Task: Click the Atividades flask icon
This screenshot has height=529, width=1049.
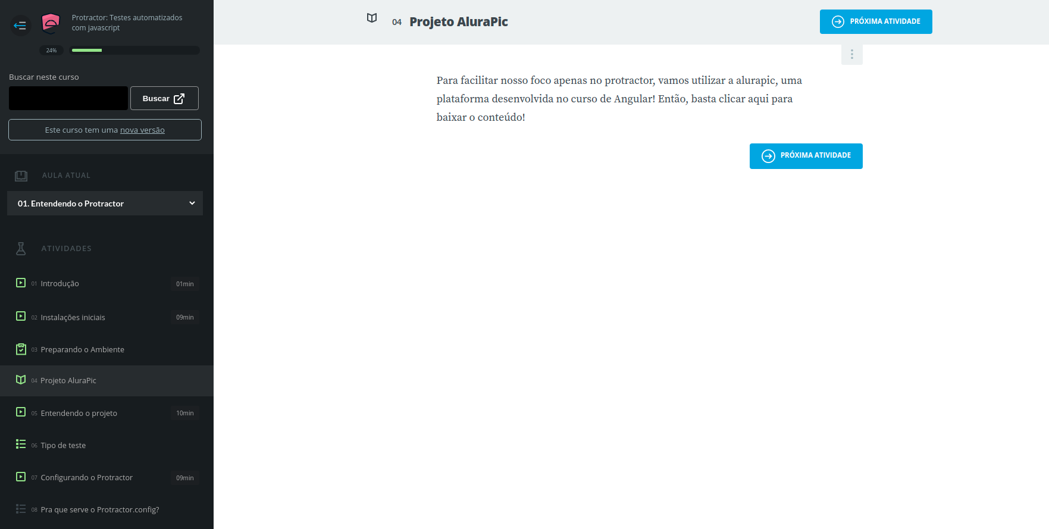Action: 21,249
